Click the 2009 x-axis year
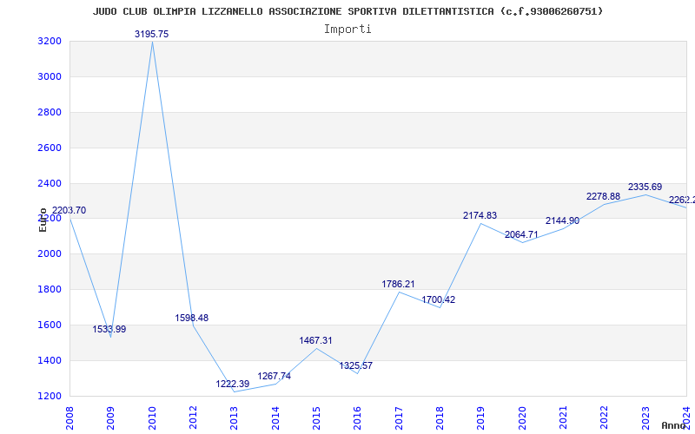 point(111,418)
